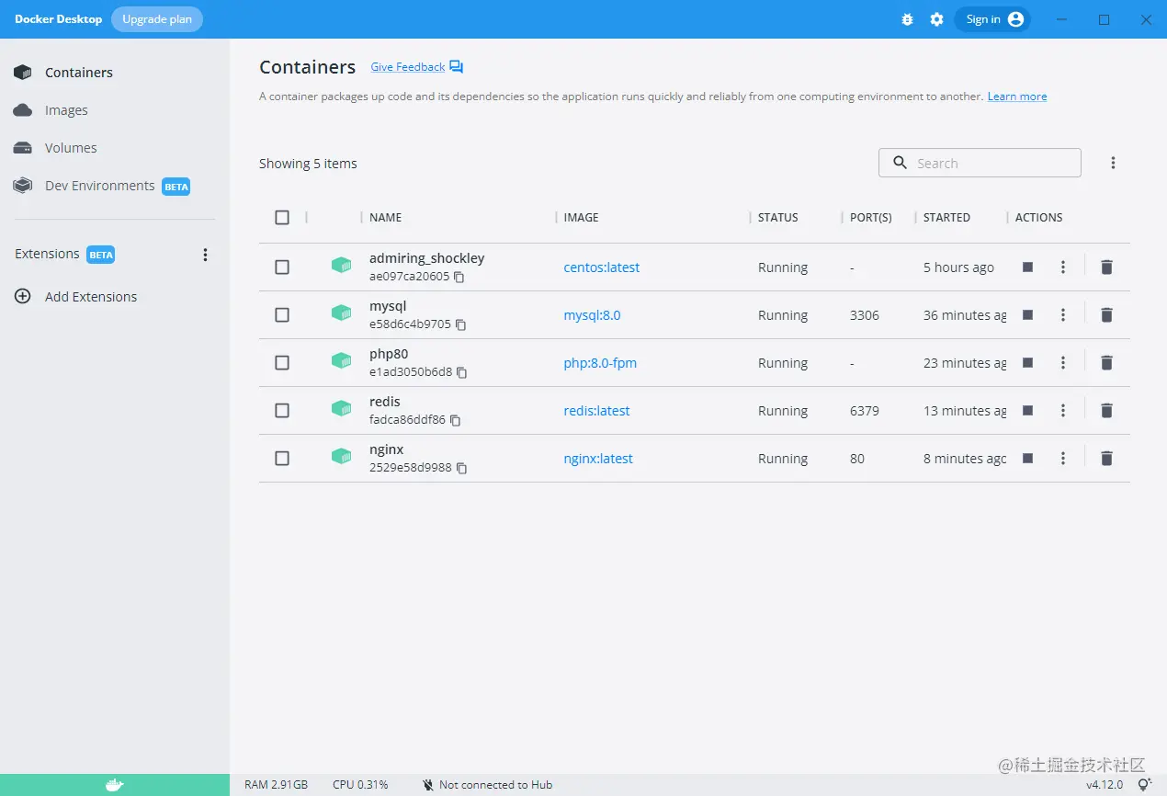Click the lightbulb tips icon
Screen dimensions: 1167x796
point(1144,785)
